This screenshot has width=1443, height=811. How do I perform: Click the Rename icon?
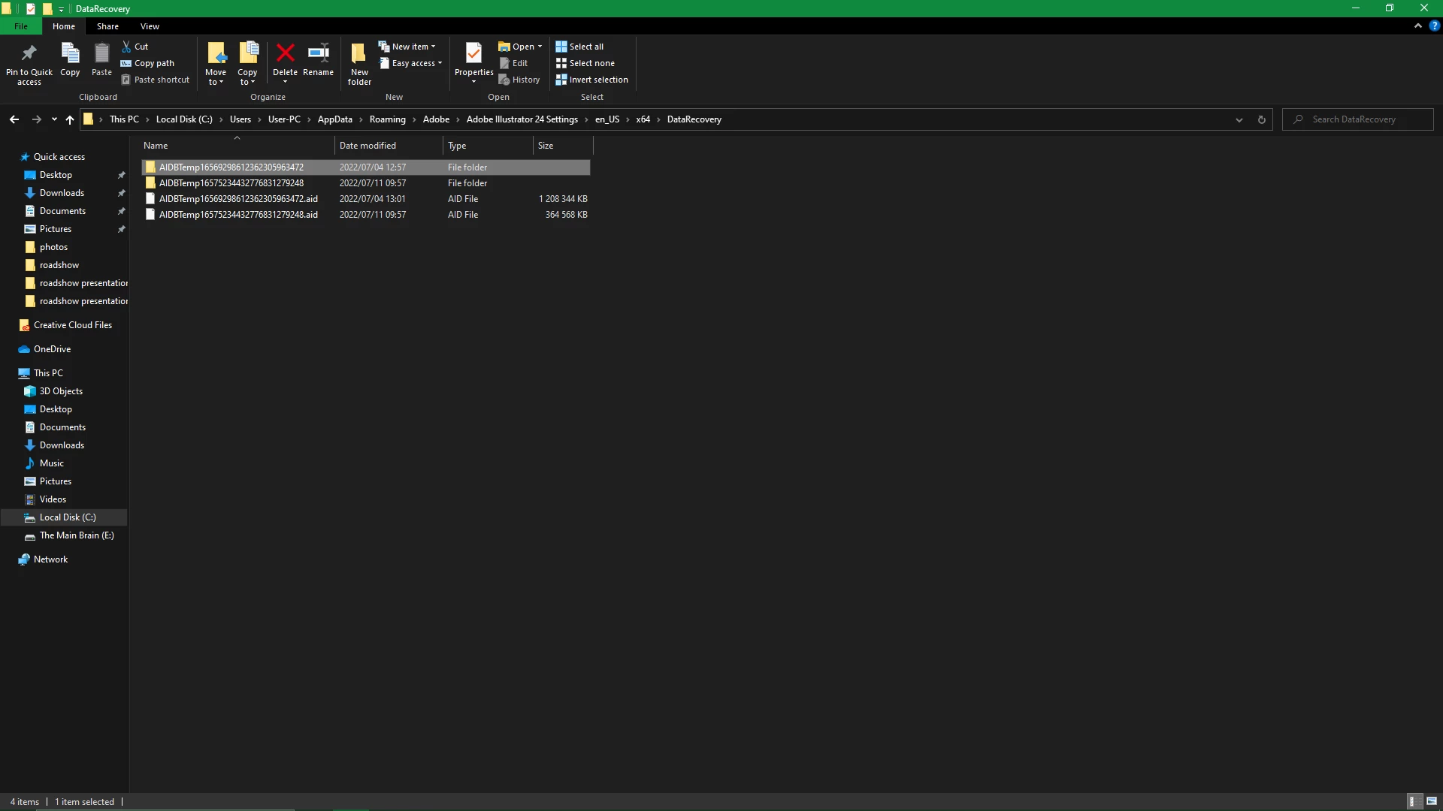(318, 53)
